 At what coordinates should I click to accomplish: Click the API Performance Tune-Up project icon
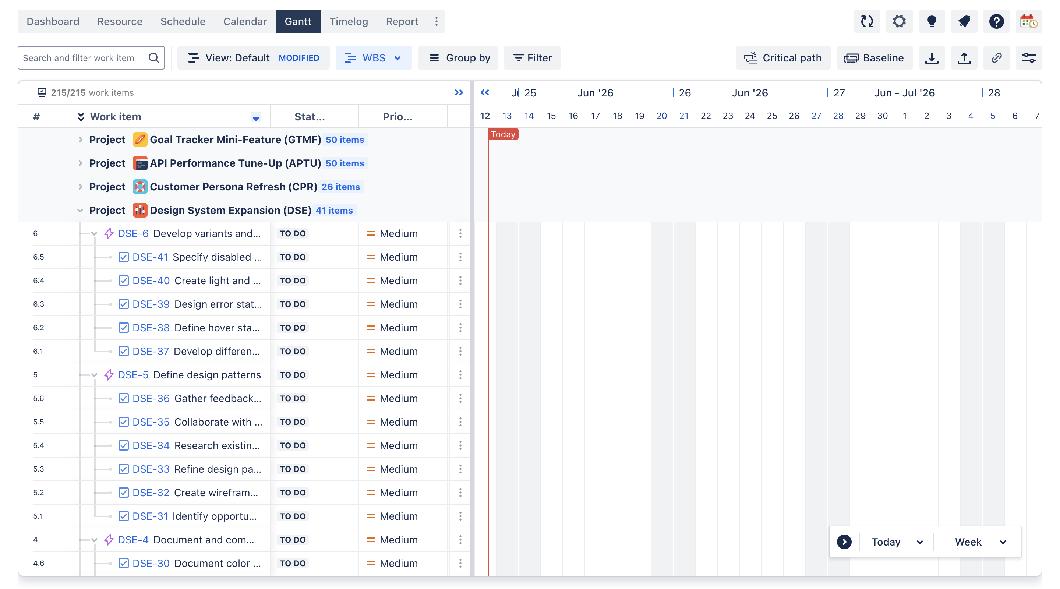(140, 163)
